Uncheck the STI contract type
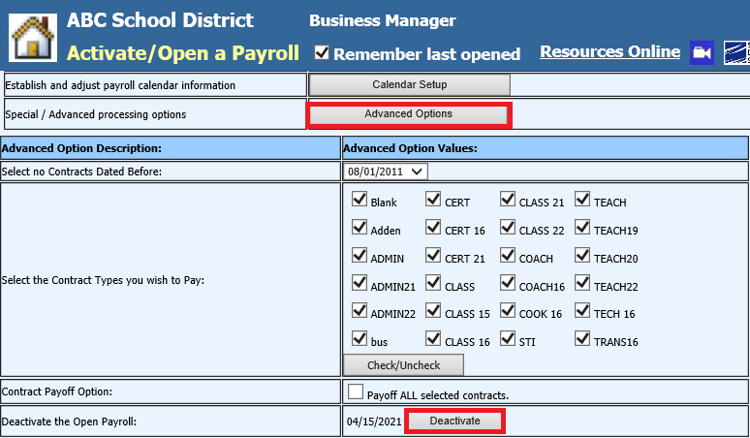Viewport: 750px width, 438px height. point(508,339)
